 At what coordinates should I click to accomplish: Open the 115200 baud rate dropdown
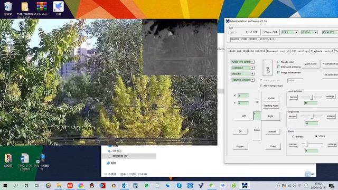point(309,32)
